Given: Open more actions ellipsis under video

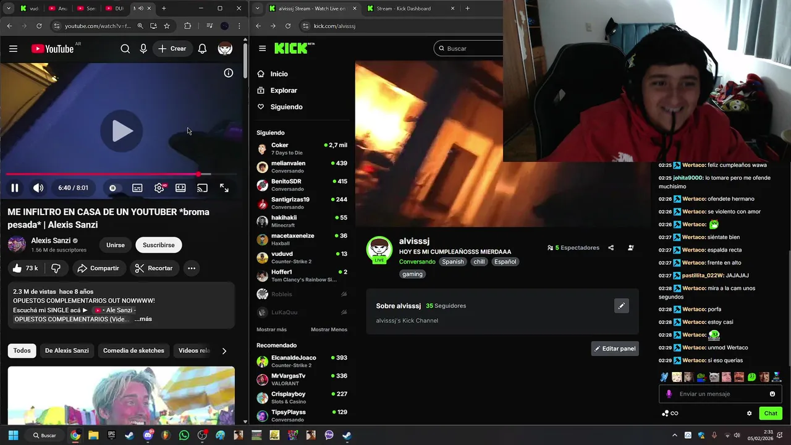Looking at the screenshot, I should 192,268.
